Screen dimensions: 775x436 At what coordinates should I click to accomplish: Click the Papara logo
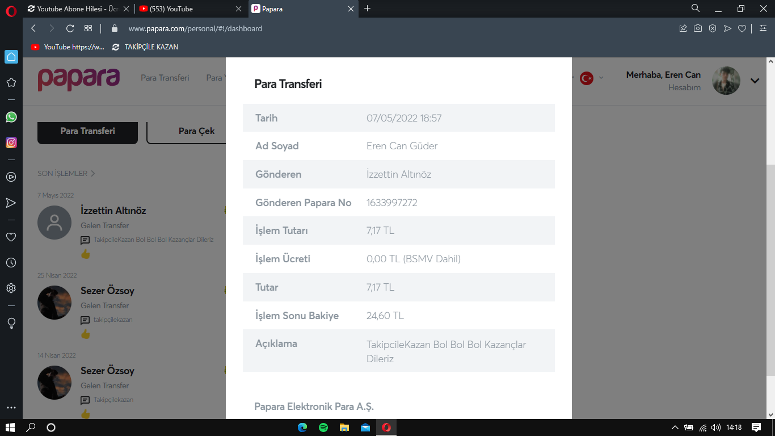pyautogui.click(x=79, y=79)
